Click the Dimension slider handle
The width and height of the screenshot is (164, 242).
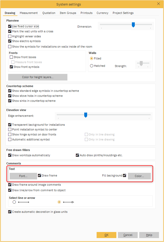(x=133, y=25)
